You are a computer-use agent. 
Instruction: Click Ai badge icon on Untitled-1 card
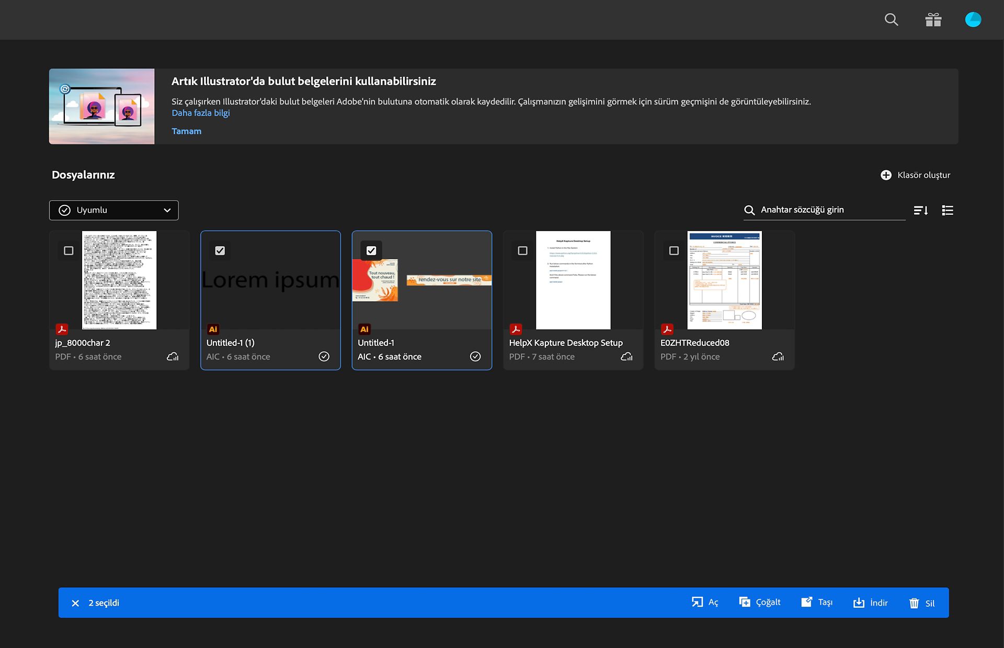364,329
